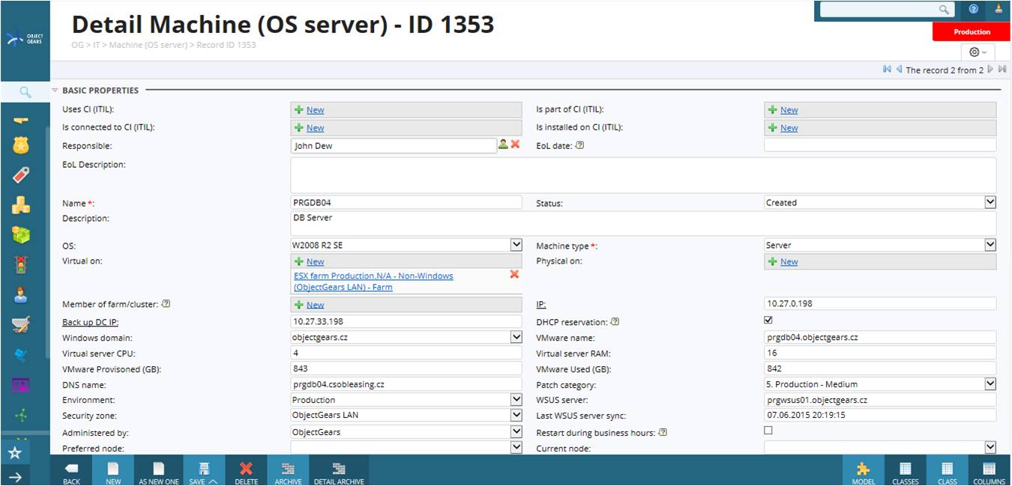
Task: Open Classes in bottom toolbar
Action: coord(906,473)
